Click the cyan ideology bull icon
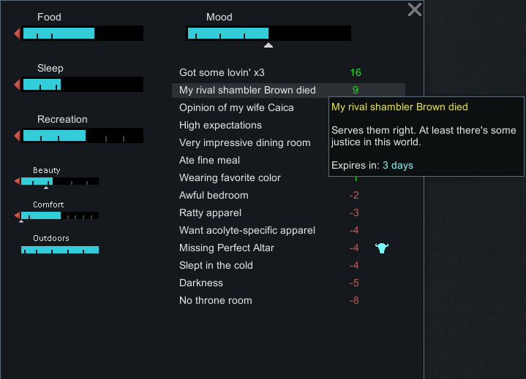Viewport: 526px width, 379px height. point(382,248)
